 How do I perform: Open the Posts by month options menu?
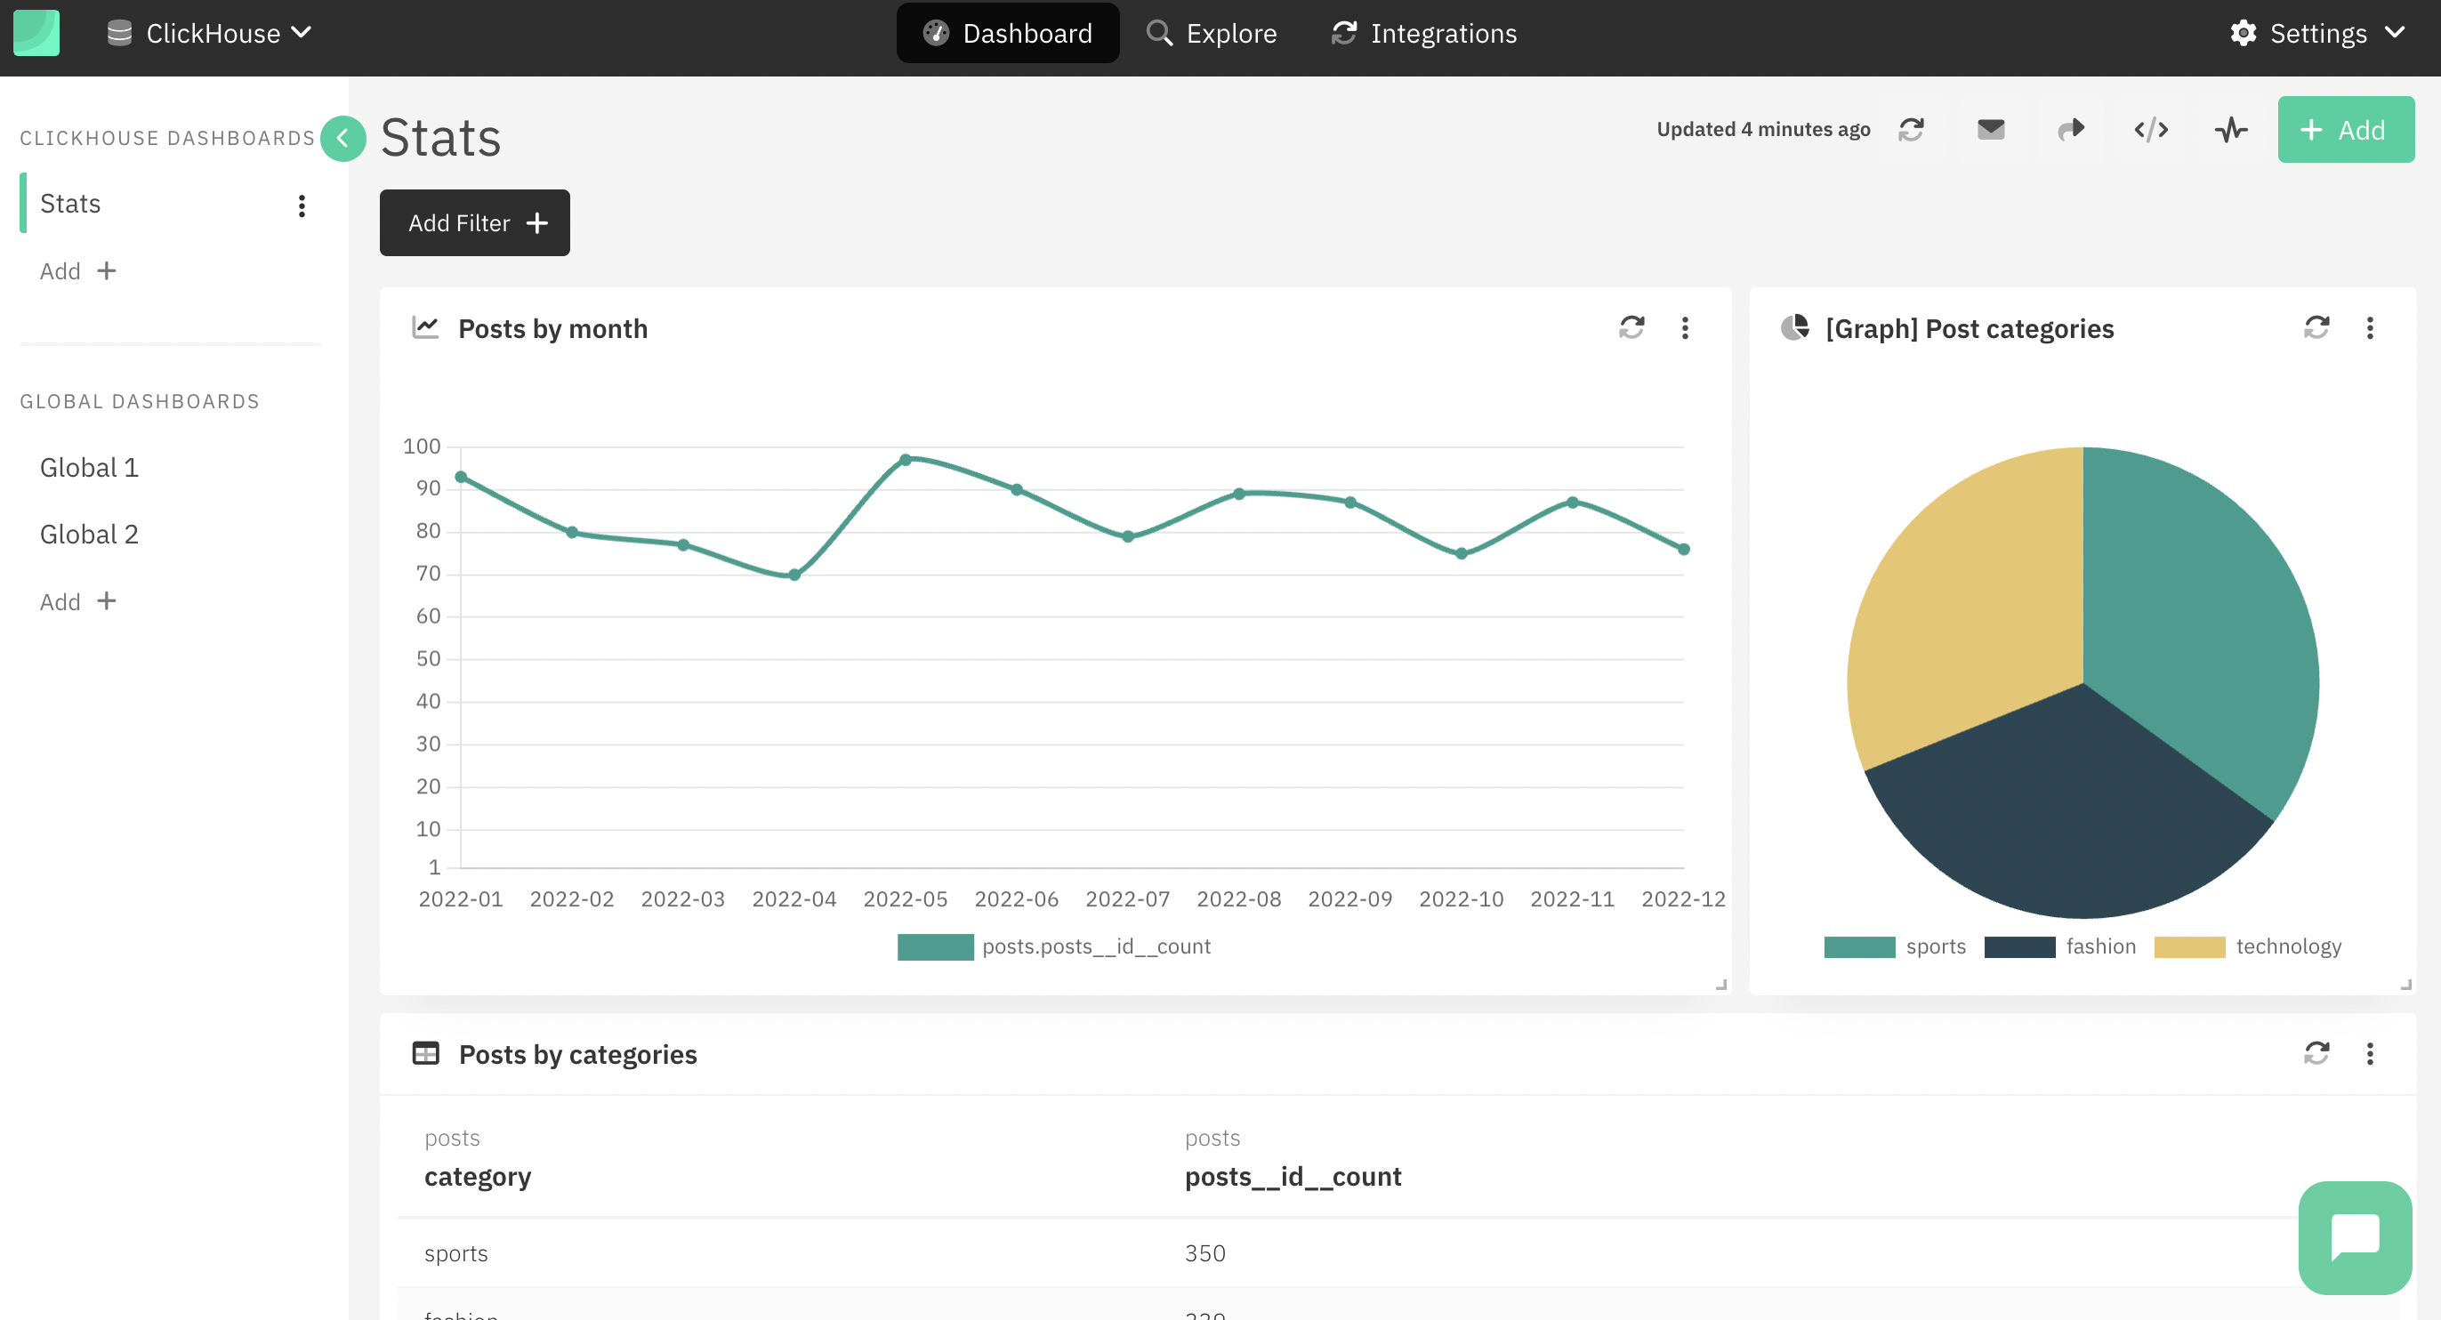coord(1685,328)
